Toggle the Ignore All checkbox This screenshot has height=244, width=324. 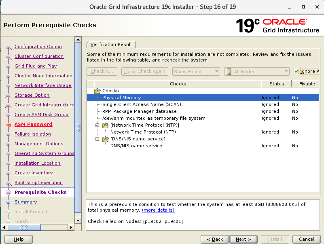click(296, 72)
